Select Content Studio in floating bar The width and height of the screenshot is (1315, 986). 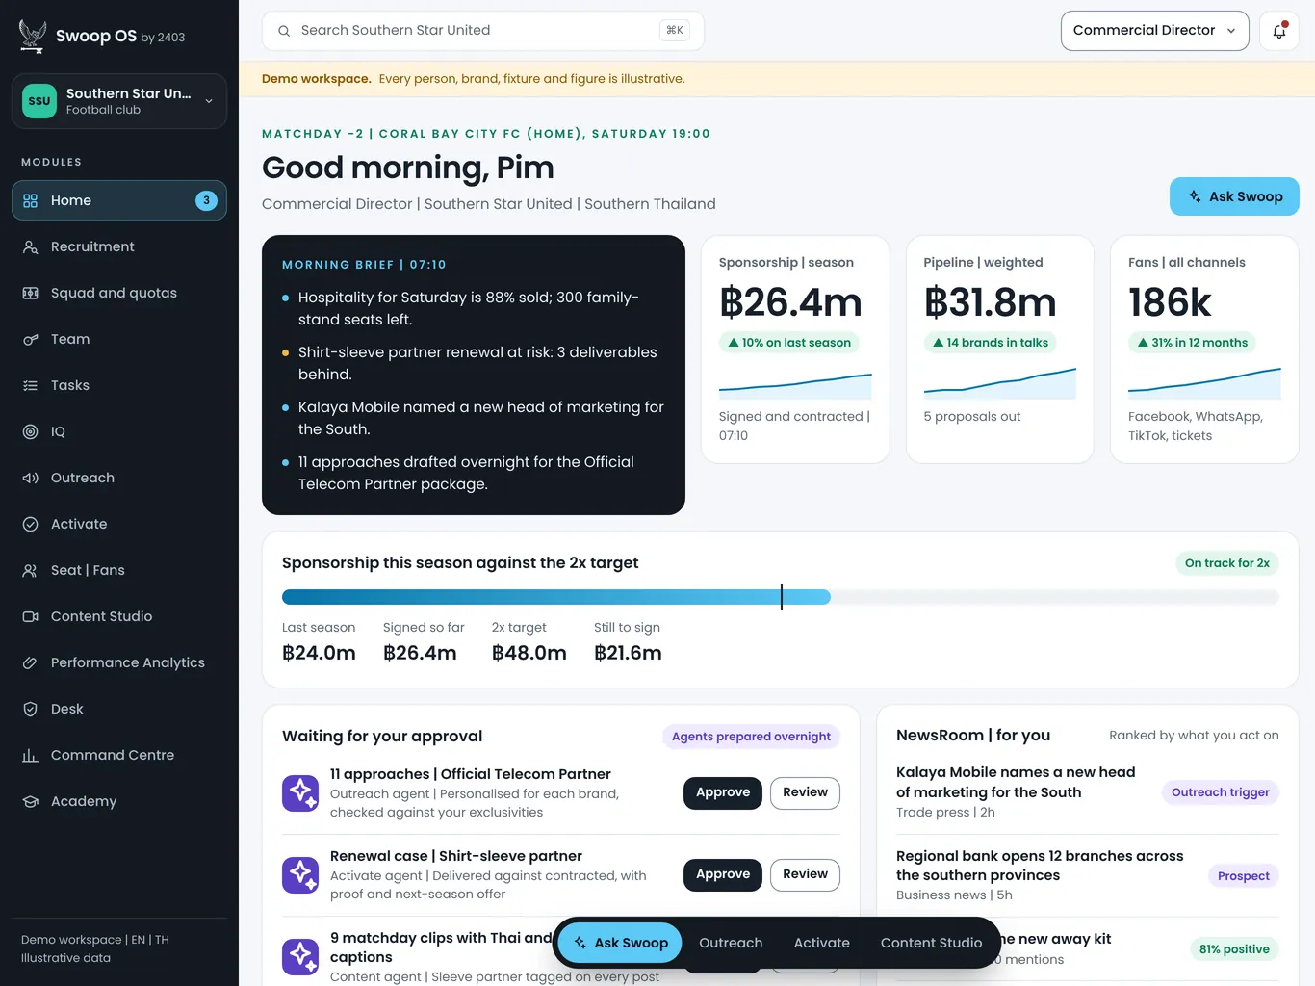931,943
